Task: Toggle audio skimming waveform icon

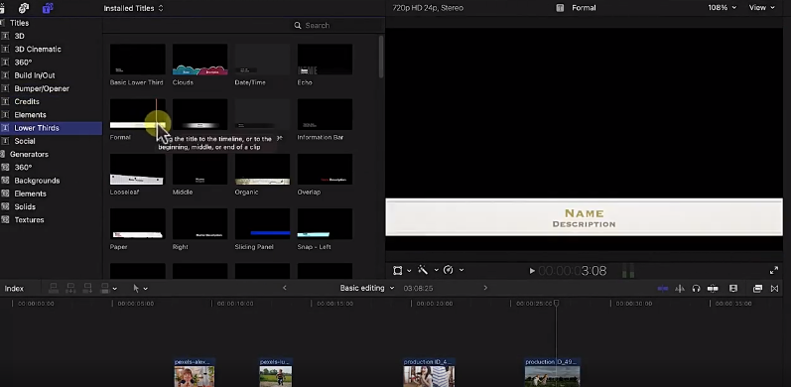Action: [x=680, y=288]
